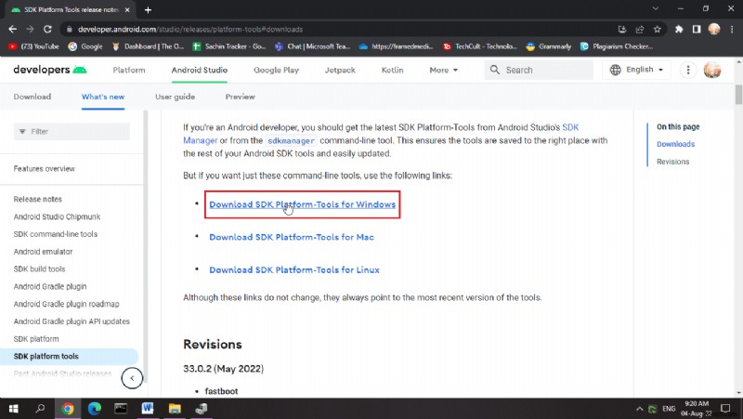
Task: Open the browser extensions puzzle icon
Action: point(678,29)
